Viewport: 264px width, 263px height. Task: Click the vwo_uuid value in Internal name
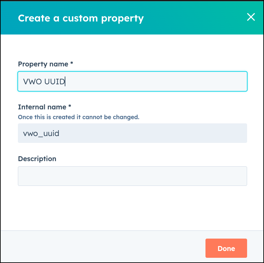(41, 133)
